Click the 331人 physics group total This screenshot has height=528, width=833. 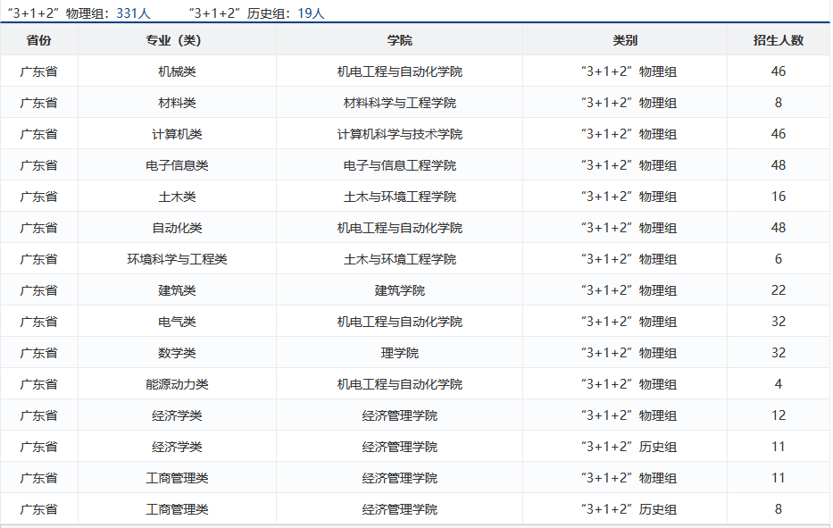click(133, 13)
